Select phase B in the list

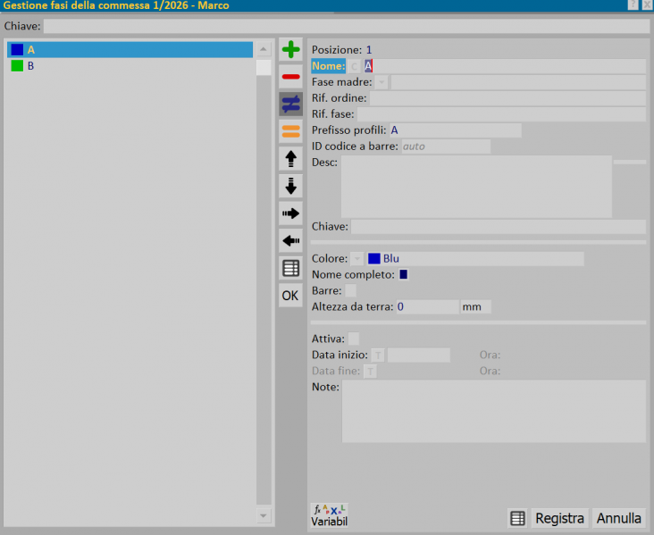(x=130, y=66)
